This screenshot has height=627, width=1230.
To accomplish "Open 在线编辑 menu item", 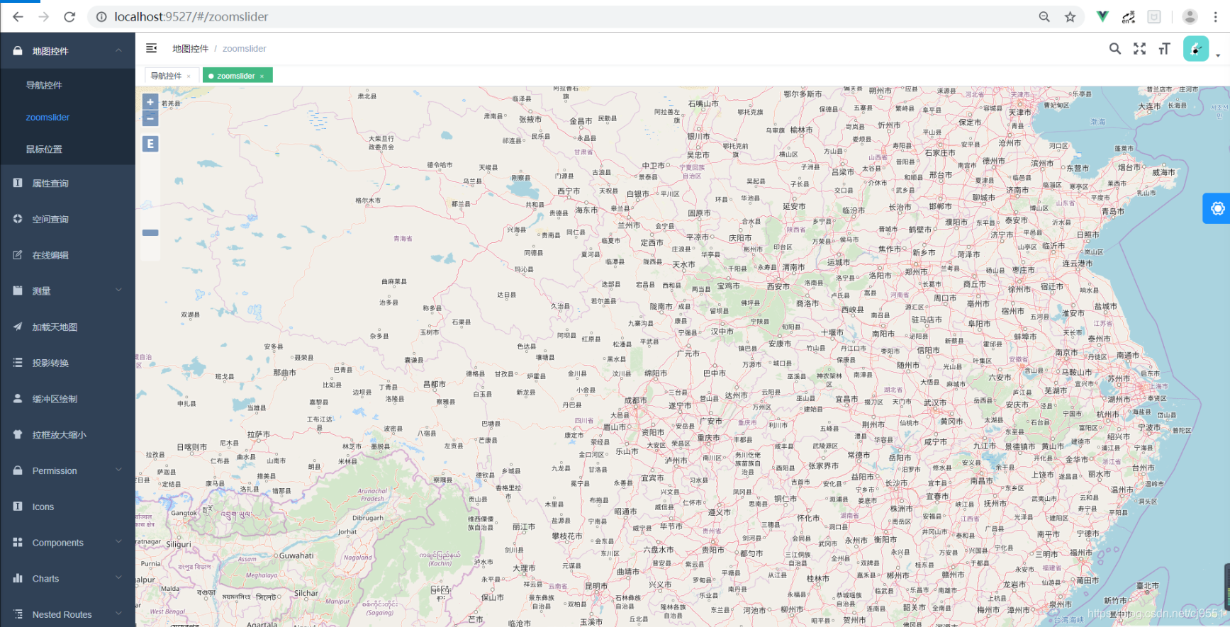I will pos(67,255).
